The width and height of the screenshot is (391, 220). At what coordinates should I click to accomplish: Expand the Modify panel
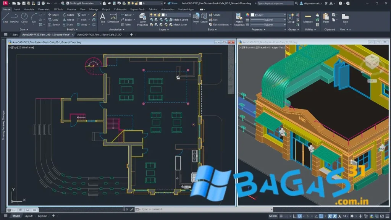pos(72,29)
